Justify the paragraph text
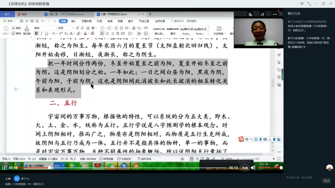The image size is (335, 188). click(x=118, y=33)
